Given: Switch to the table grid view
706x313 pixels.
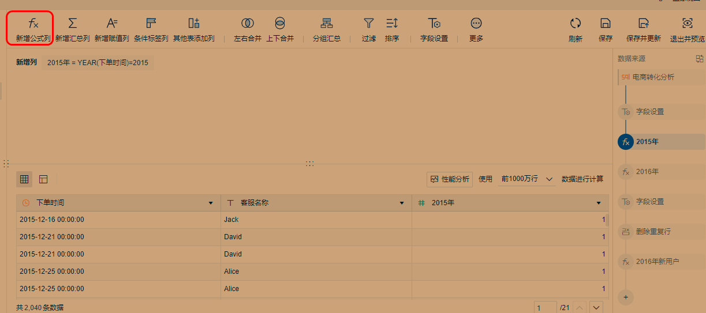Looking at the screenshot, I should (x=24, y=179).
